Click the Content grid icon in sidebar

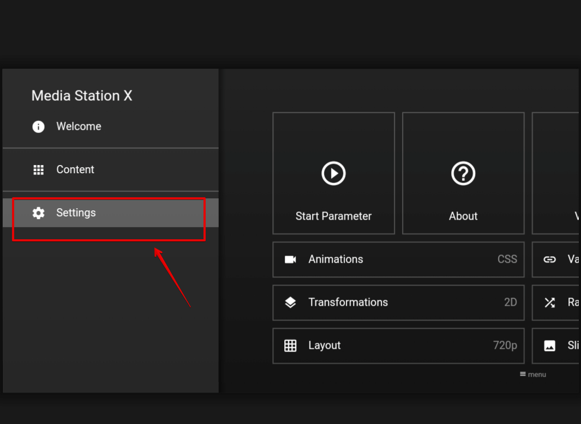pyautogui.click(x=38, y=169)
